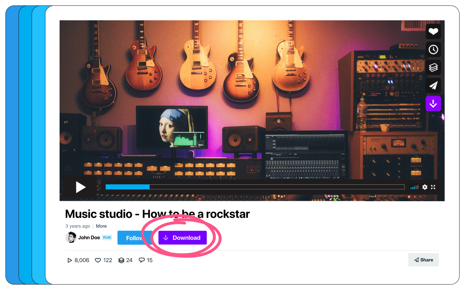Open video settings gear icon
Screen dimensions: 465x290
(x=425, y=187)
